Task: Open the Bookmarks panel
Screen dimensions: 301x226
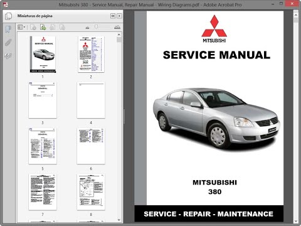Action: (x=8, y=30)
